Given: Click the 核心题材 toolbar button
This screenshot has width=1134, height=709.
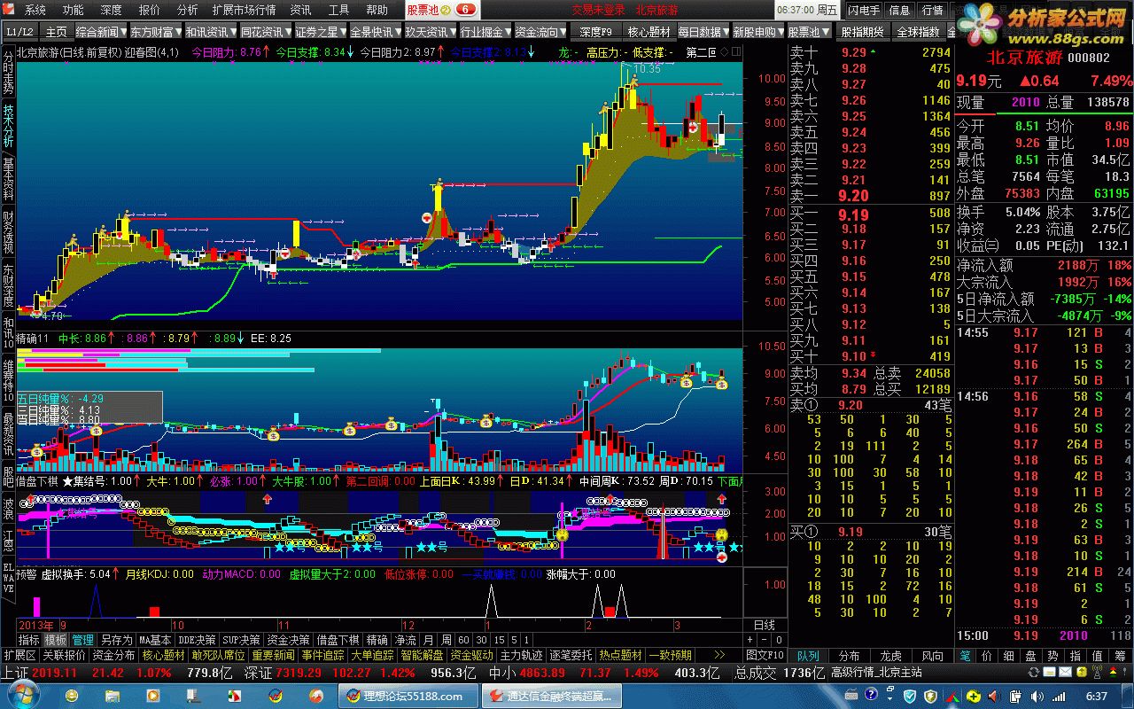Looking at the screenshot, I should coord(649,32).
